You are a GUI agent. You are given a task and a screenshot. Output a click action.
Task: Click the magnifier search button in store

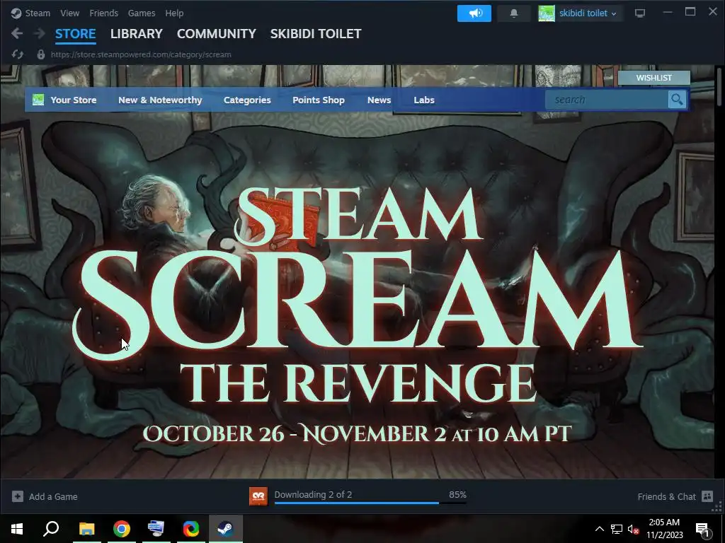677,99
